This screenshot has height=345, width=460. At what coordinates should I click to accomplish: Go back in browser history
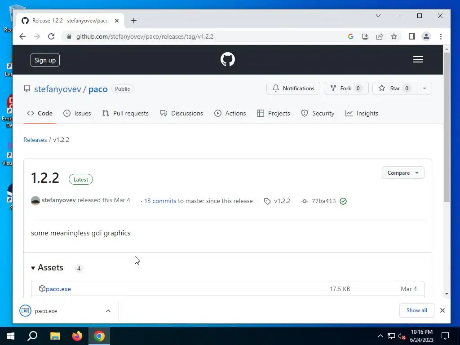click(22, 36)
